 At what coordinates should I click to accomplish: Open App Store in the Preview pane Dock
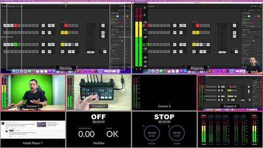coord(54,71)
